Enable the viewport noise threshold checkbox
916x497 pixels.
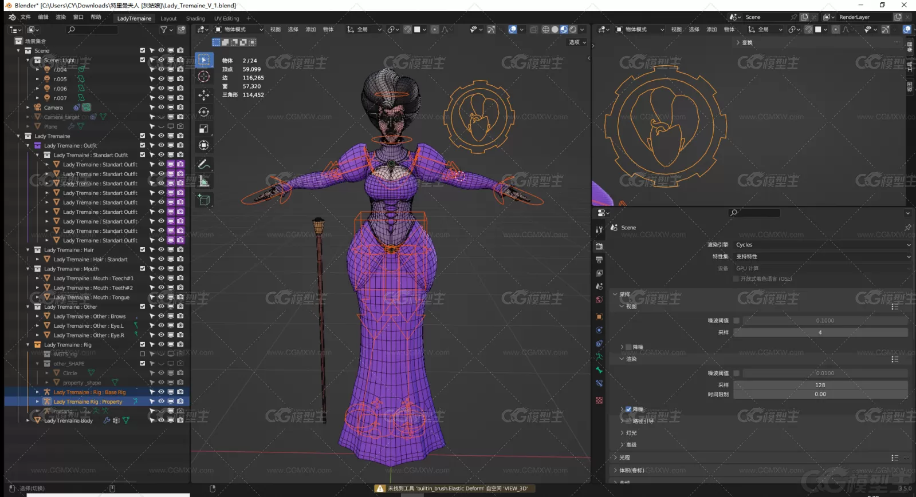pyautogui.click(x=737, y=320)
